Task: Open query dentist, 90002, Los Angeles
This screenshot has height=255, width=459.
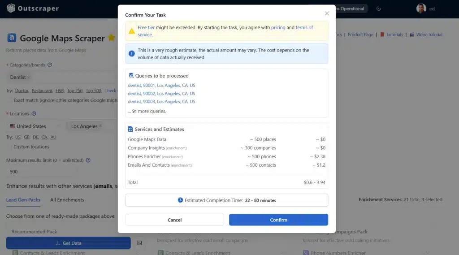Action: (x=161, y=93)
